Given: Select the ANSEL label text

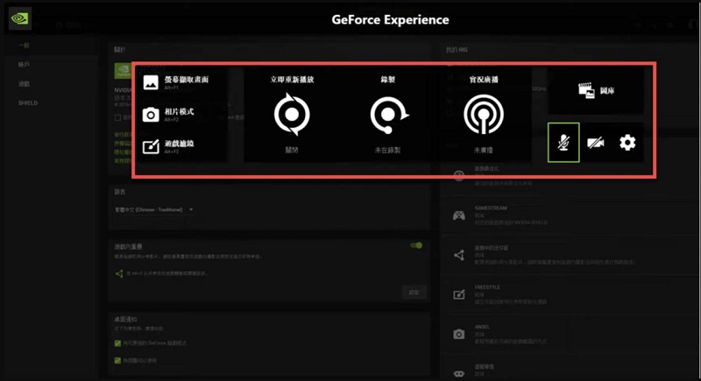Looking at the screenshot, I should pos(482,327).
